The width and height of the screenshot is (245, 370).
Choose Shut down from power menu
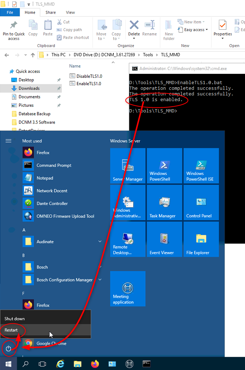point(46,319)
